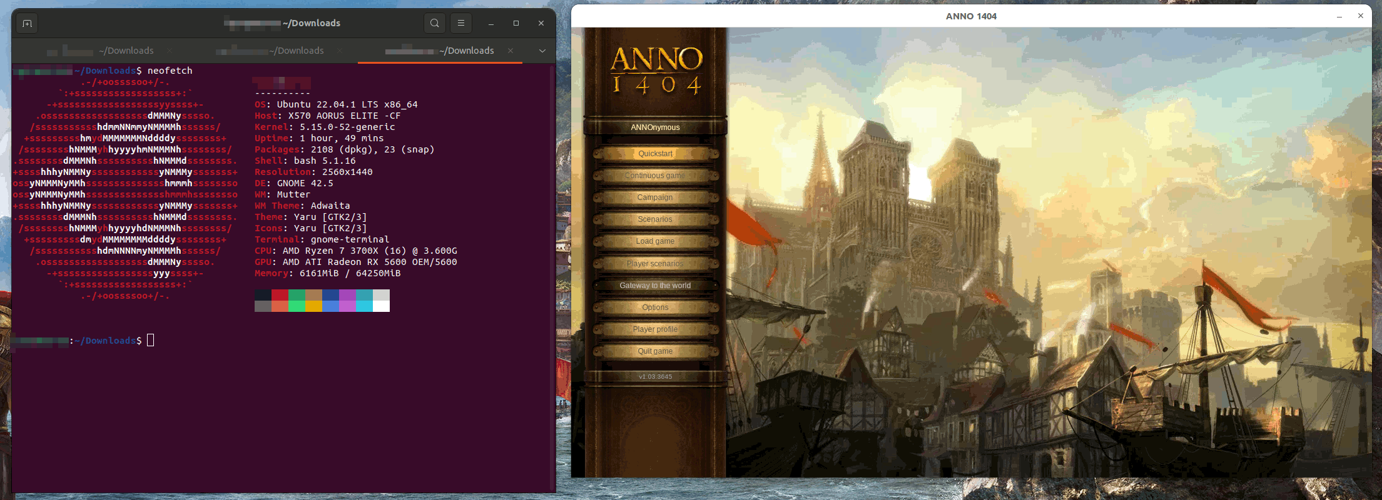Click the DE line GNOME 42.5
This screenshot has width=1382, height=500.
point(294,183)
